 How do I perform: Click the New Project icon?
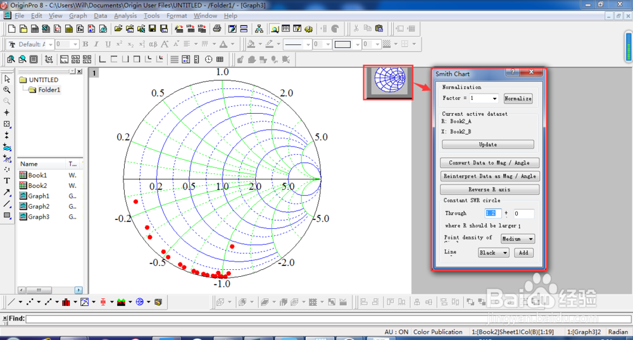(x=11, y=28)
